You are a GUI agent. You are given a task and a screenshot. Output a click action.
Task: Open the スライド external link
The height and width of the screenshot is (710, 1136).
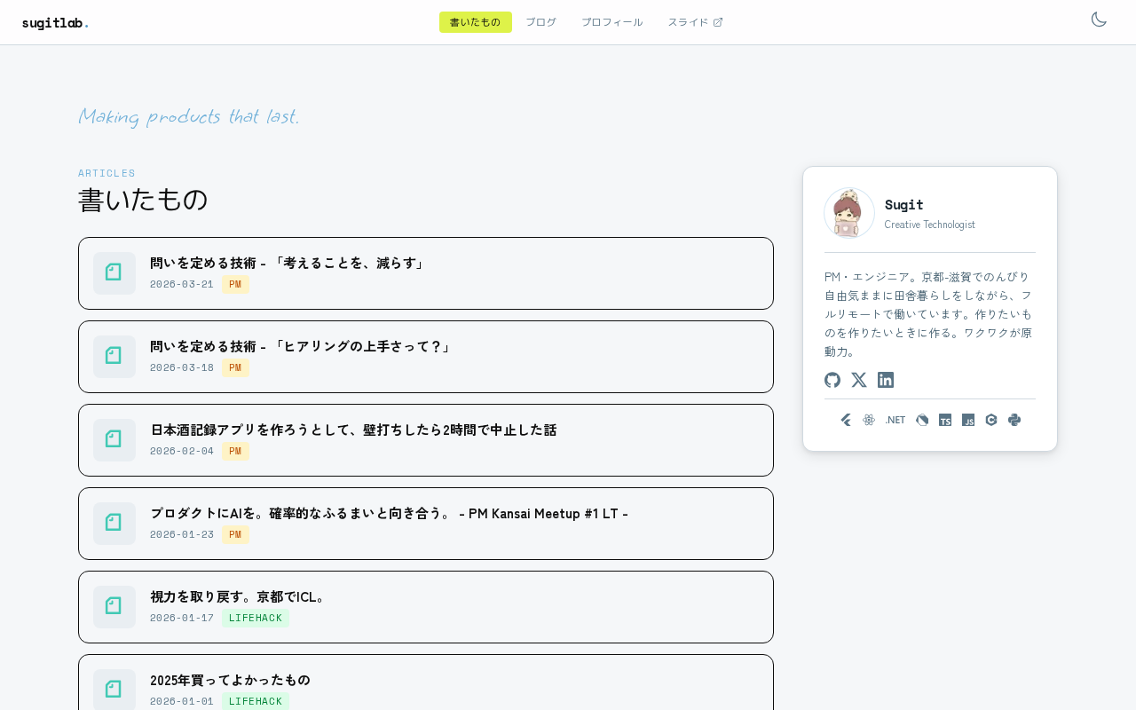(695, 22)
